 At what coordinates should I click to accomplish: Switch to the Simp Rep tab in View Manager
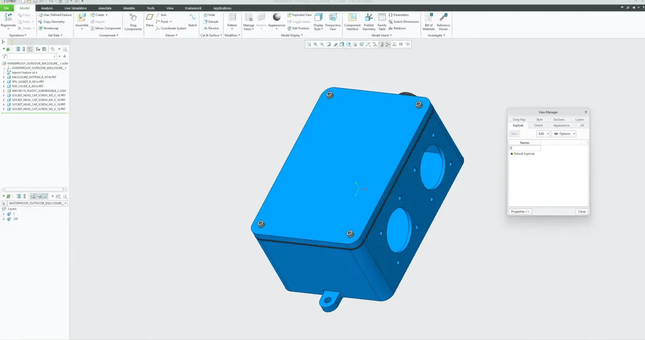click(519, 120)
